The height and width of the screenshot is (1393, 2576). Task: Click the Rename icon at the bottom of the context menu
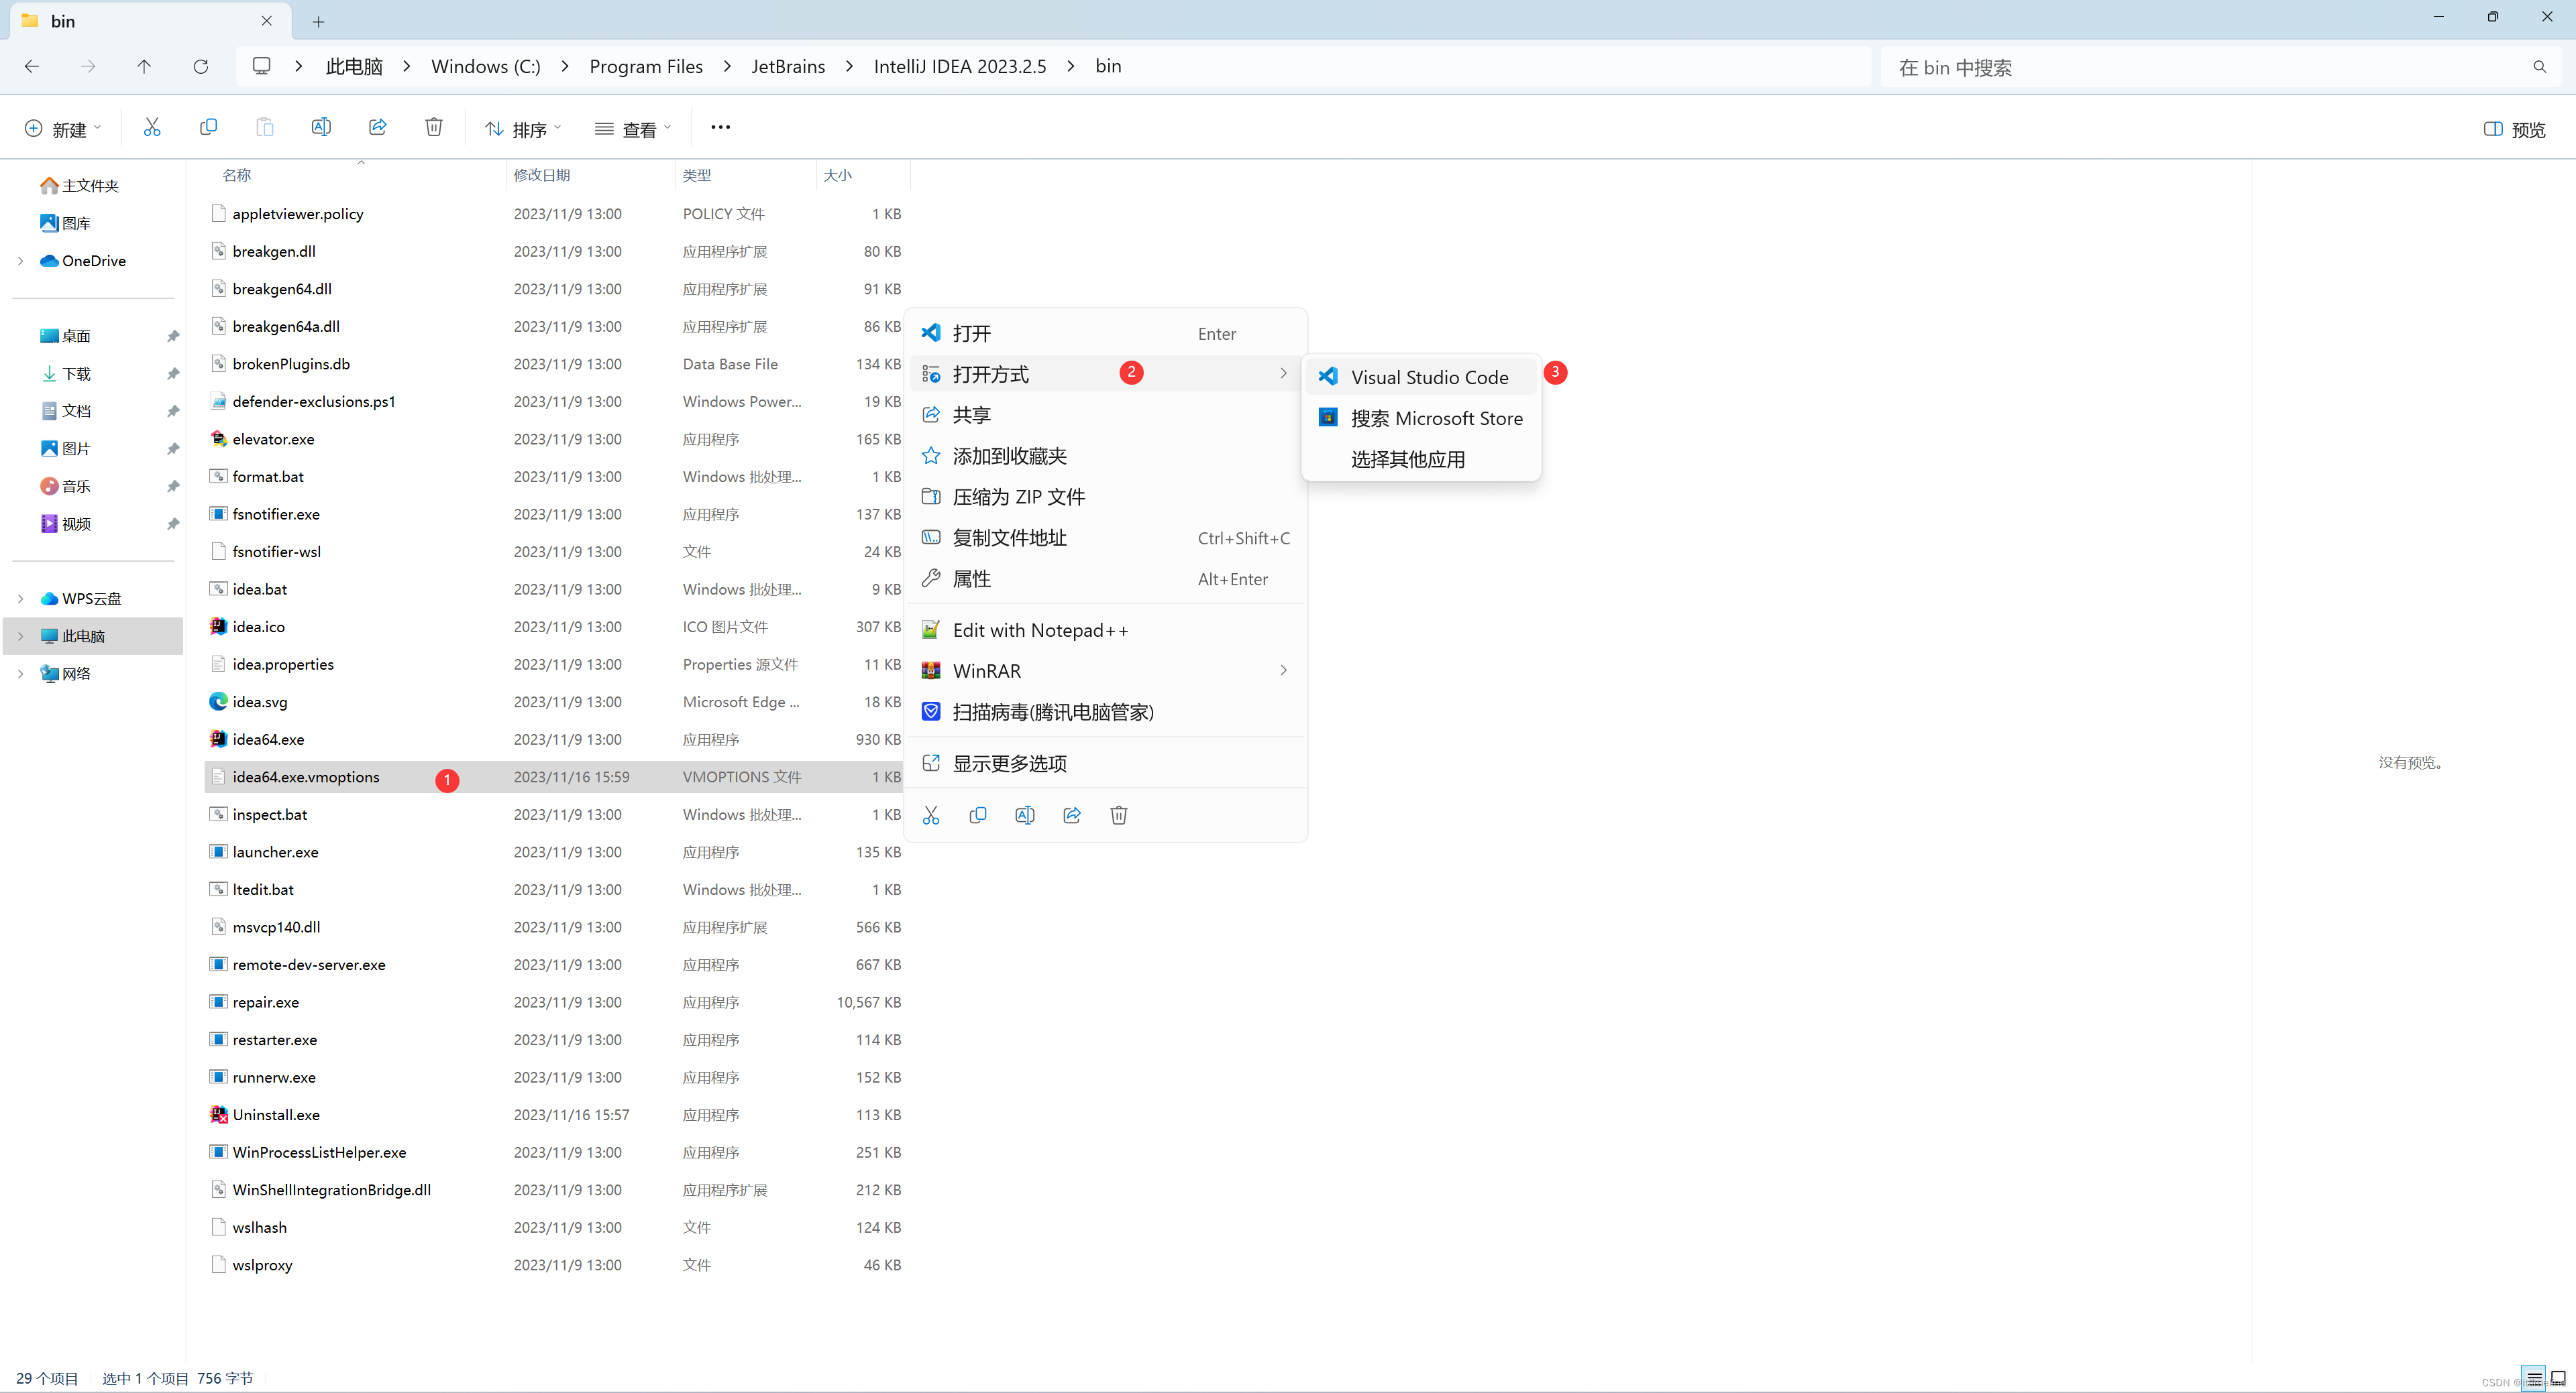1025,815
